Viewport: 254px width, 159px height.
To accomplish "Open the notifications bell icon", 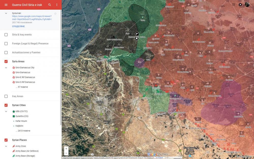I will pos(240,5).
